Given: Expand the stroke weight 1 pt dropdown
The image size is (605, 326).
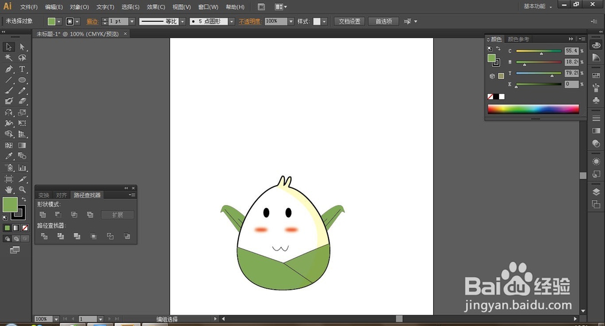Looking at the screenshot, I should coord(132,21).
